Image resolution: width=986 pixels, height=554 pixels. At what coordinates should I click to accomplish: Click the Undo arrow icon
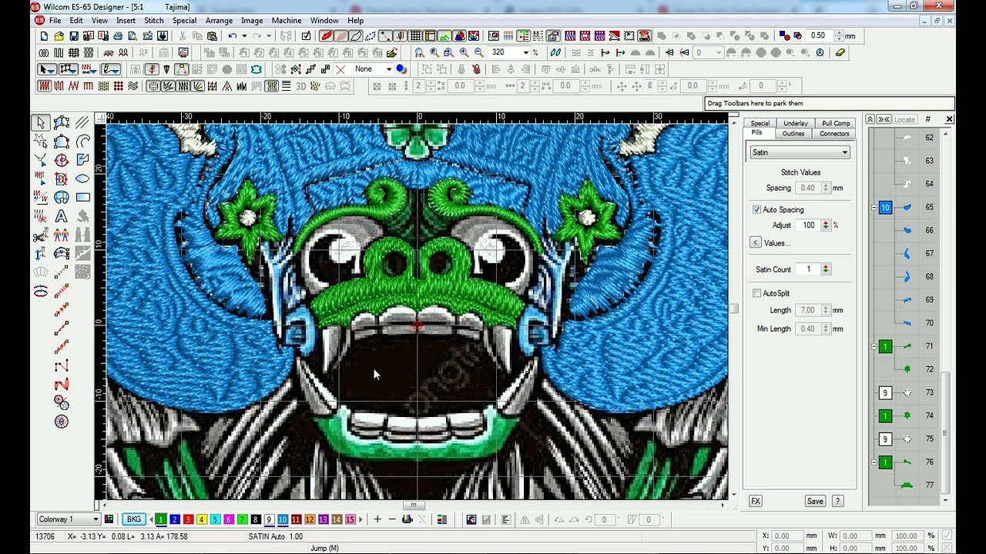(232, 36)
